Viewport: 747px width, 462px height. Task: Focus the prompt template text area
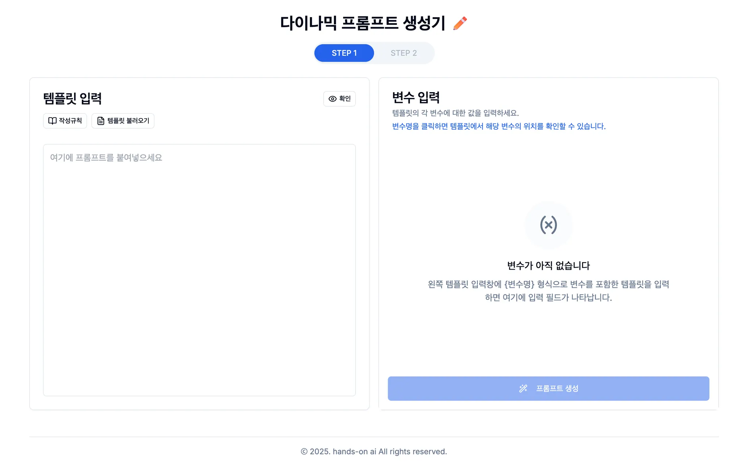[x=199, y=270]
